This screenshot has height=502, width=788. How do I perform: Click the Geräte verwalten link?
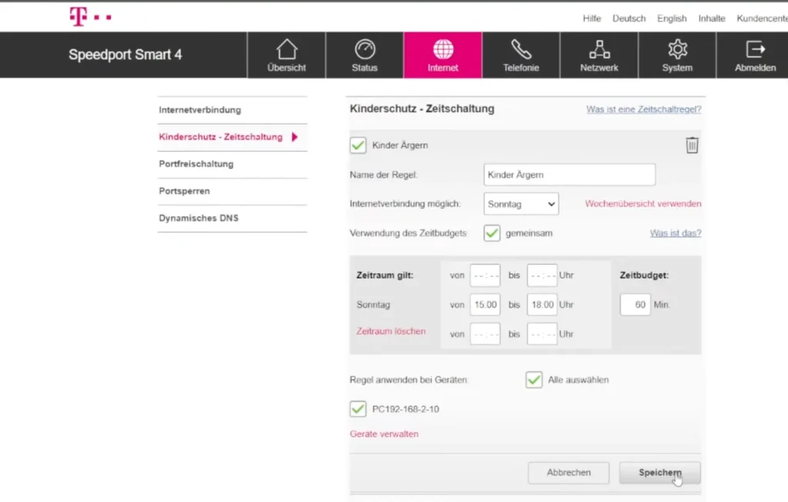click(x=384, y=433)
